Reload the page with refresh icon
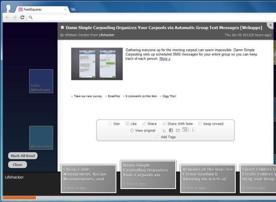This screenshot has width=276, height=202. point(22,17)
